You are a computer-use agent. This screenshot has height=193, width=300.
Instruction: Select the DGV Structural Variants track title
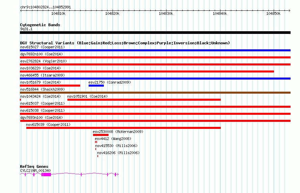tap(125, 43)
